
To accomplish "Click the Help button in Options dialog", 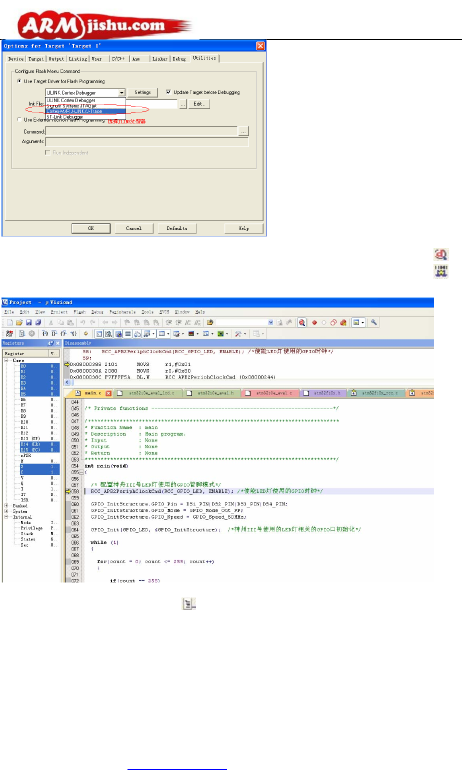I will [x=243, y=228].
